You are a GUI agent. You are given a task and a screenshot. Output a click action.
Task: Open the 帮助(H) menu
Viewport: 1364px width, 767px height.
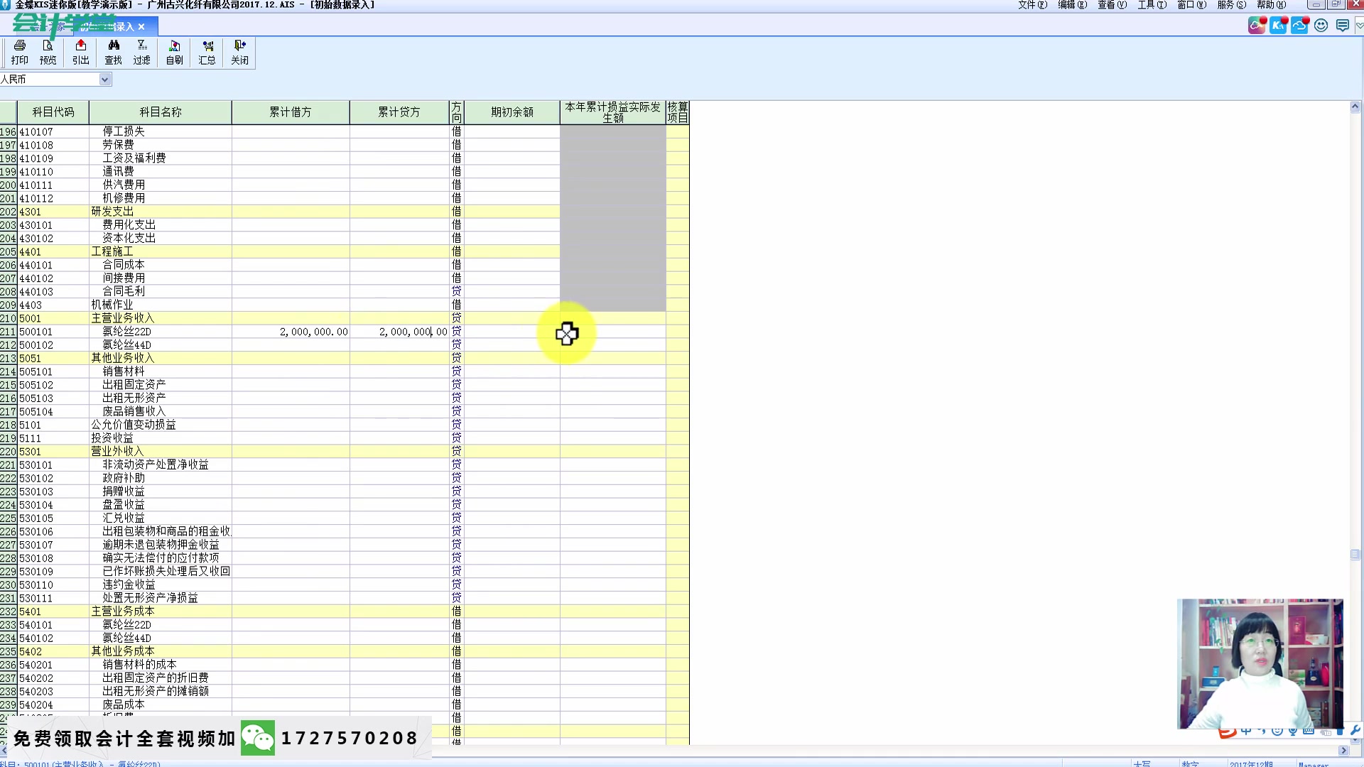1270,5
